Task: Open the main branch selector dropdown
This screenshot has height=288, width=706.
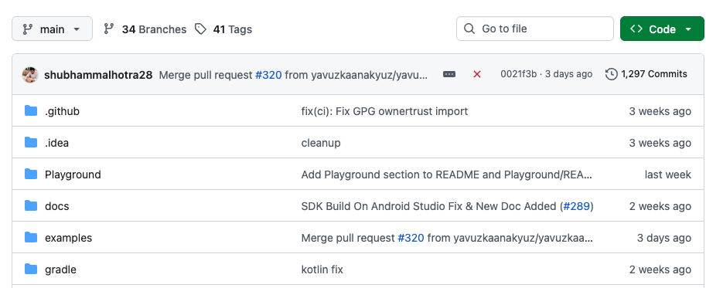Action: pos(53,29)
